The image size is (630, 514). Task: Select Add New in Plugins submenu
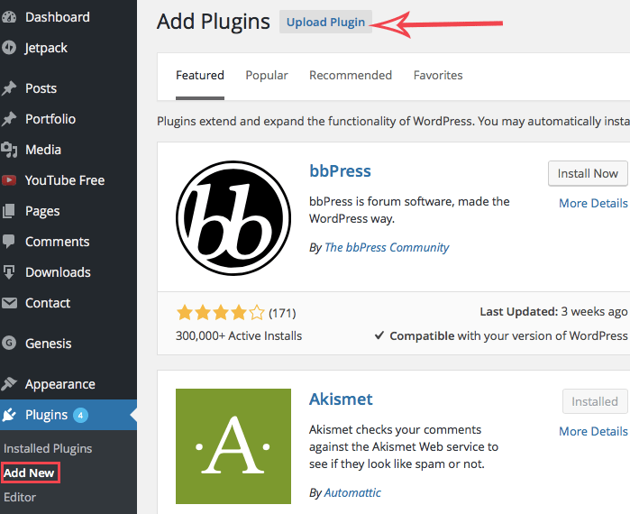click(x=29, y=473)
